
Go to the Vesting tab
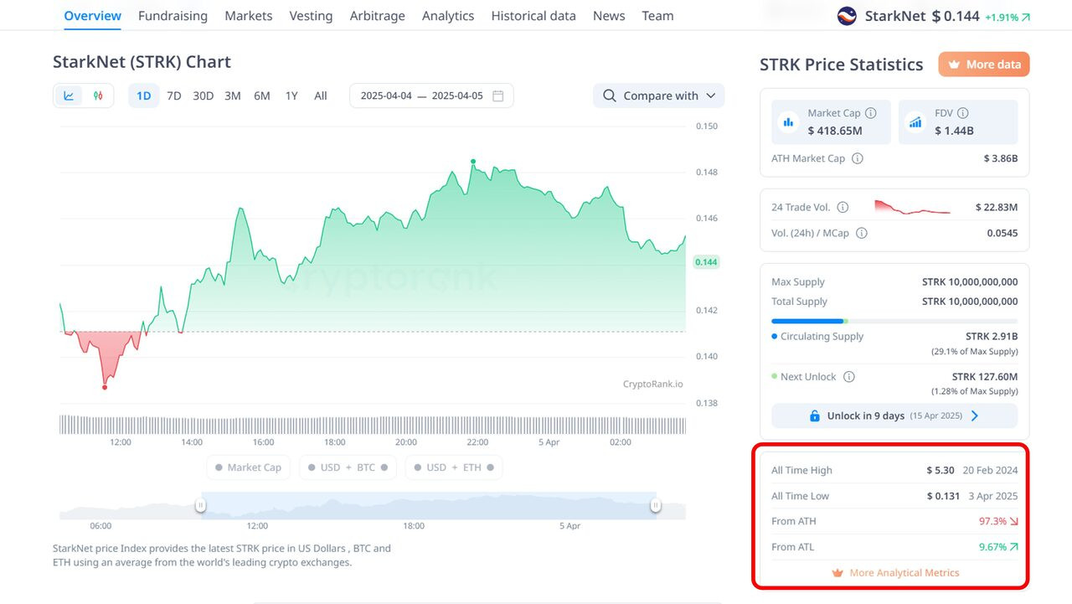tap(311, 16)
